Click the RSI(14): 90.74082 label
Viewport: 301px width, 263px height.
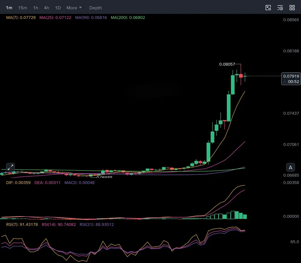click(59, 225)
